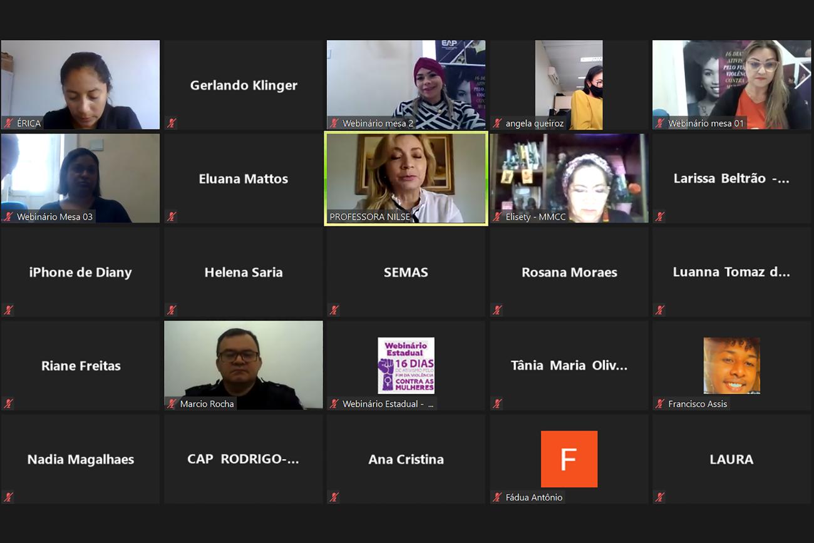Click muted mic icon beside Marcio Rocha

(x=172, y=404)
